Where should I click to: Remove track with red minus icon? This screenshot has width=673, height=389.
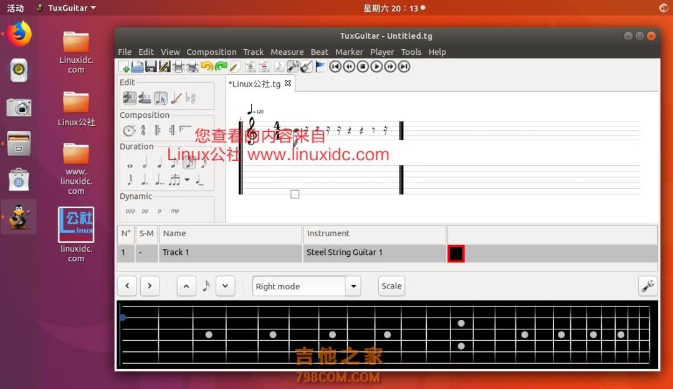(x=264, y=67)
